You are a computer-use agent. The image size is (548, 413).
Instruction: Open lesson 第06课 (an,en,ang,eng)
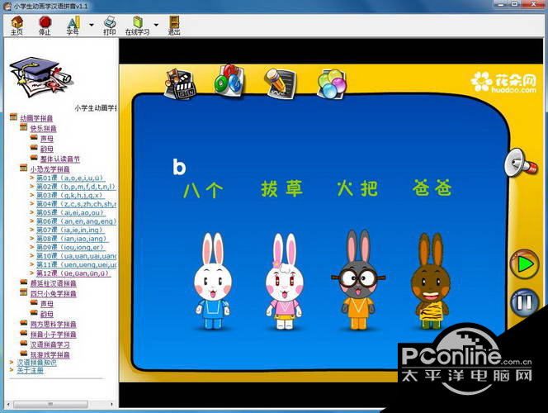click(x=76, y=221)
